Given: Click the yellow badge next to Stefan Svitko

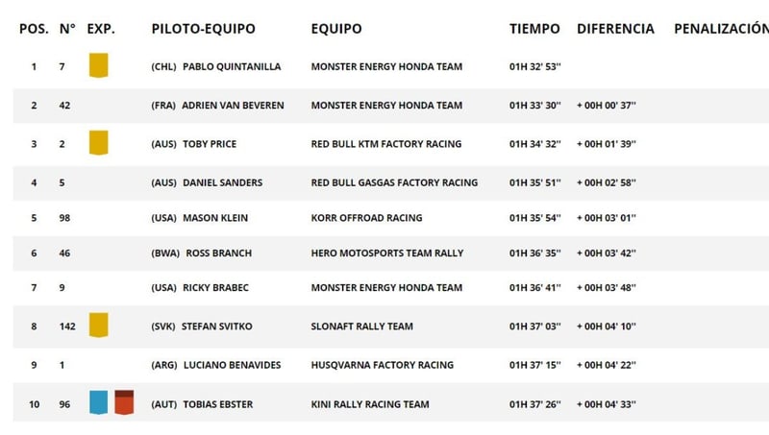Looking at the screenshot, I should click(97, 326).
